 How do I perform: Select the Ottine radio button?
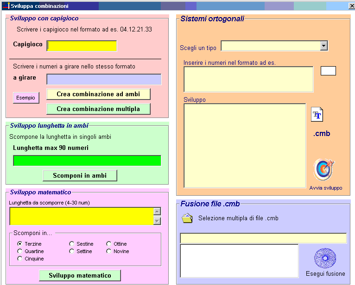109,244
